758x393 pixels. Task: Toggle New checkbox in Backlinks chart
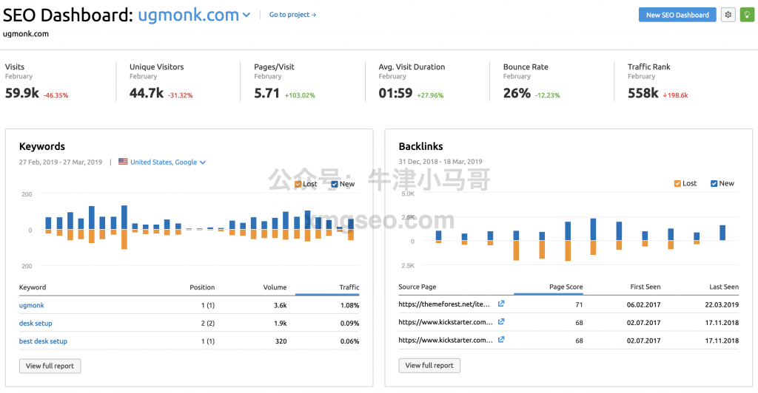point(714,183)
